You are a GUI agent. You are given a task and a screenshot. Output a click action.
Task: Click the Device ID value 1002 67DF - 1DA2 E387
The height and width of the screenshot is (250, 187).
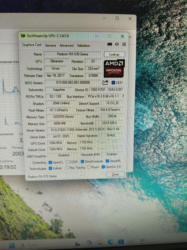[x=107, y=89]
